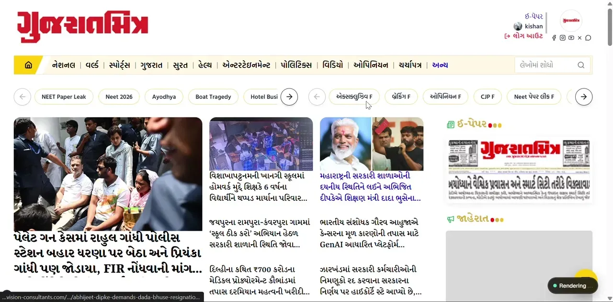Image resolution: width=613 pixels, height=302 pixels.
Task: Click back arrow before એક્સક્લુઝિવ F tag
Action: click(x=317, y=97)
